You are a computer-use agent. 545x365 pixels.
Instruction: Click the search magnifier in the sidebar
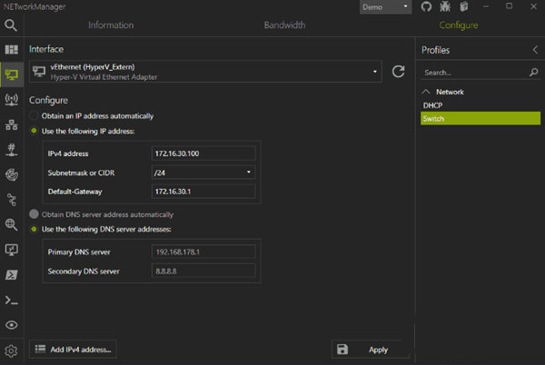pyautogui.click(x=11, y=25)
